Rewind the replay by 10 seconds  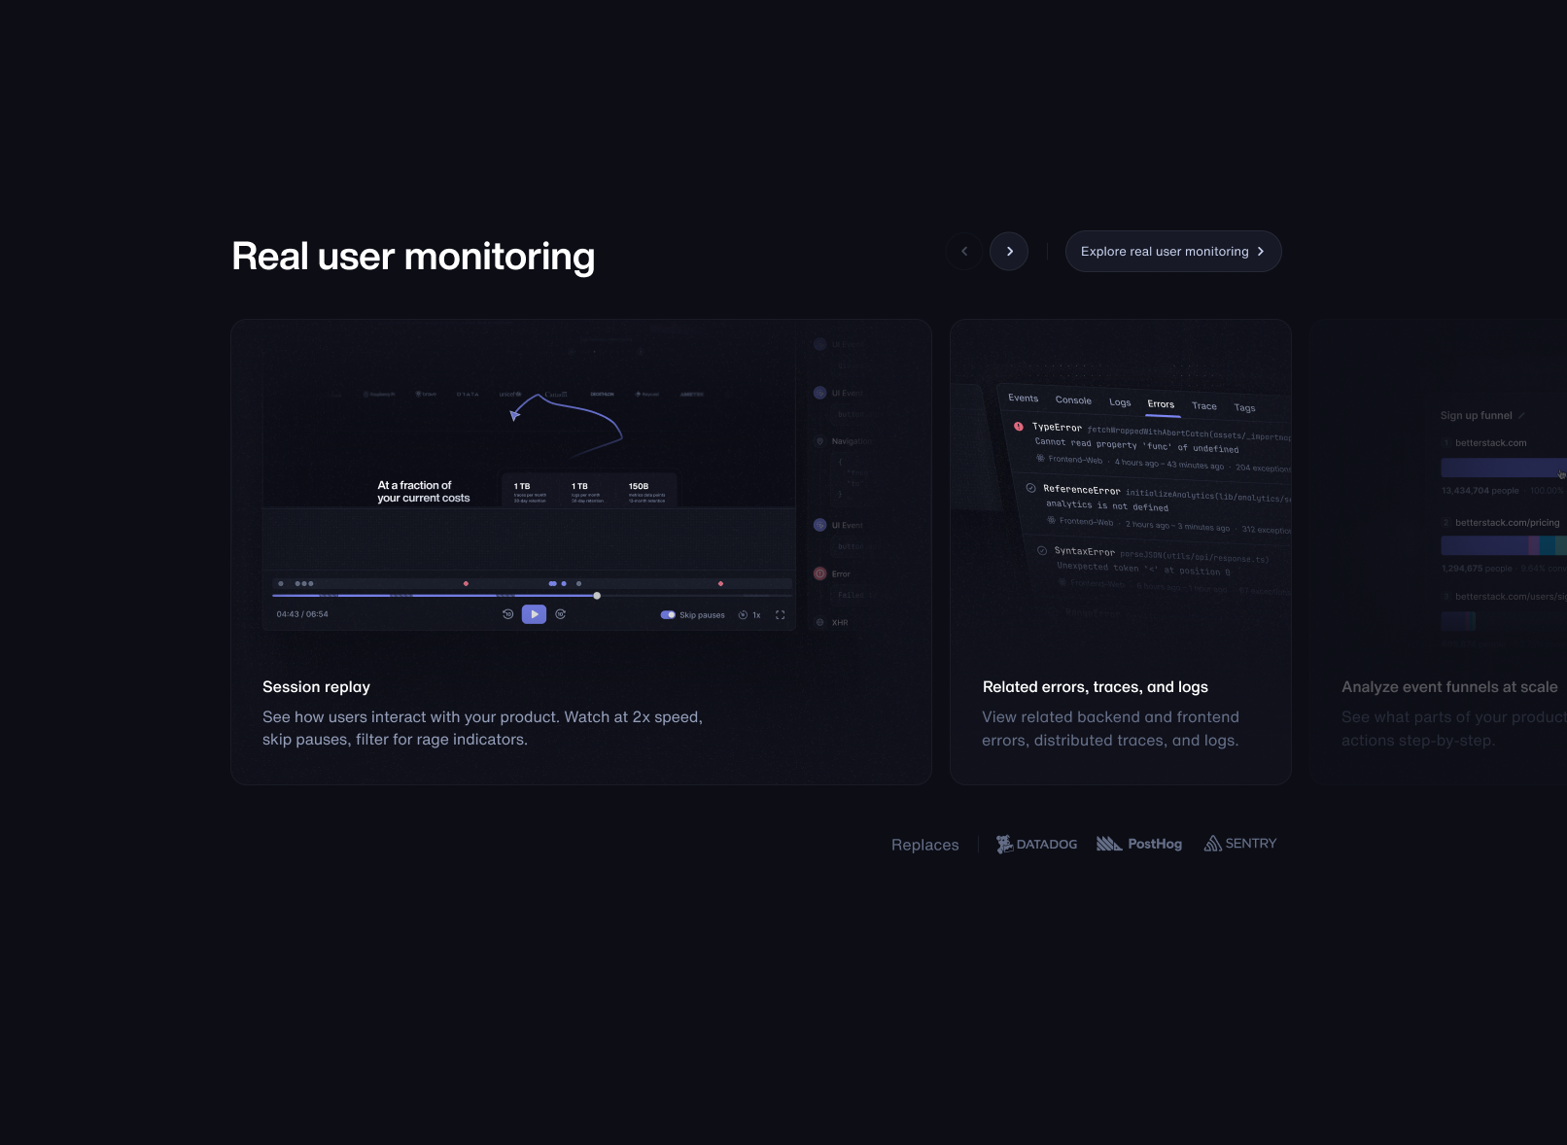507,614
